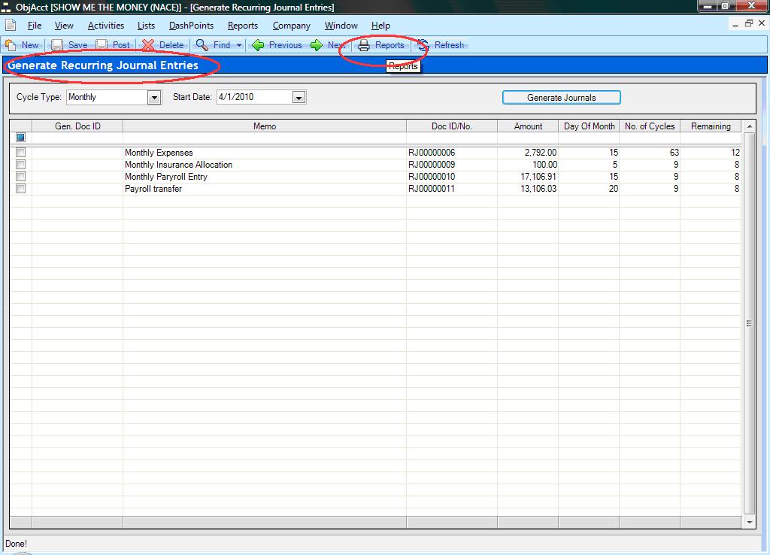
Task: Click the green Next arrow icon
Action: pos(317,45)
